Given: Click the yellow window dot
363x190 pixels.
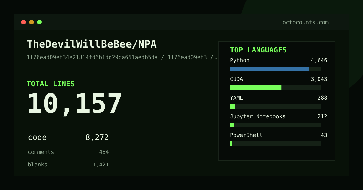Looking at the screenshot, I should (31, 22).
